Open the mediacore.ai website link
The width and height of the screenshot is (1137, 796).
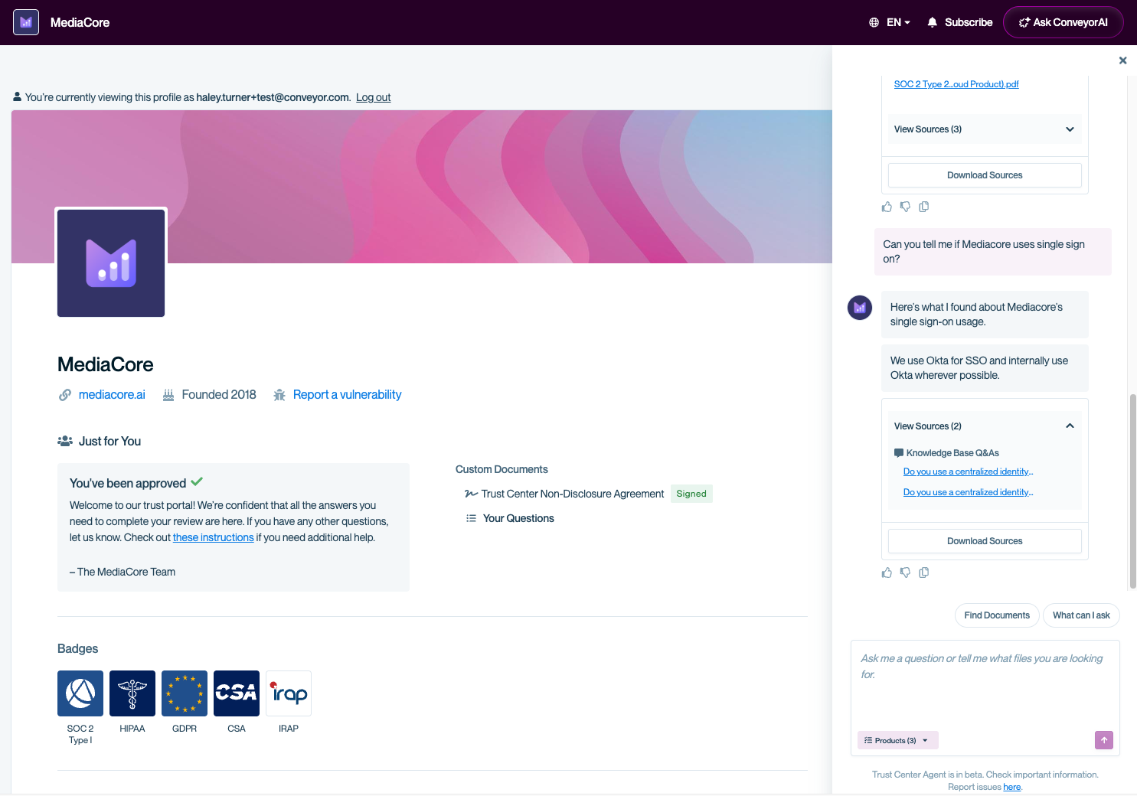pyautogui.click(x=112, y=395)
